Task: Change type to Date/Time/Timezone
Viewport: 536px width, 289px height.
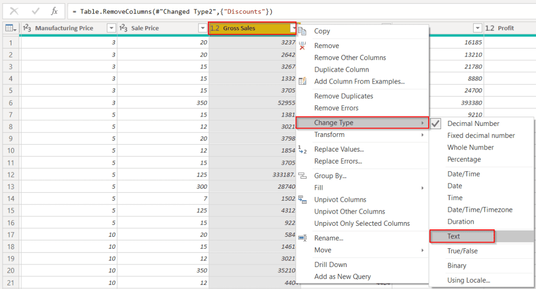Action: tap(480, 210)
